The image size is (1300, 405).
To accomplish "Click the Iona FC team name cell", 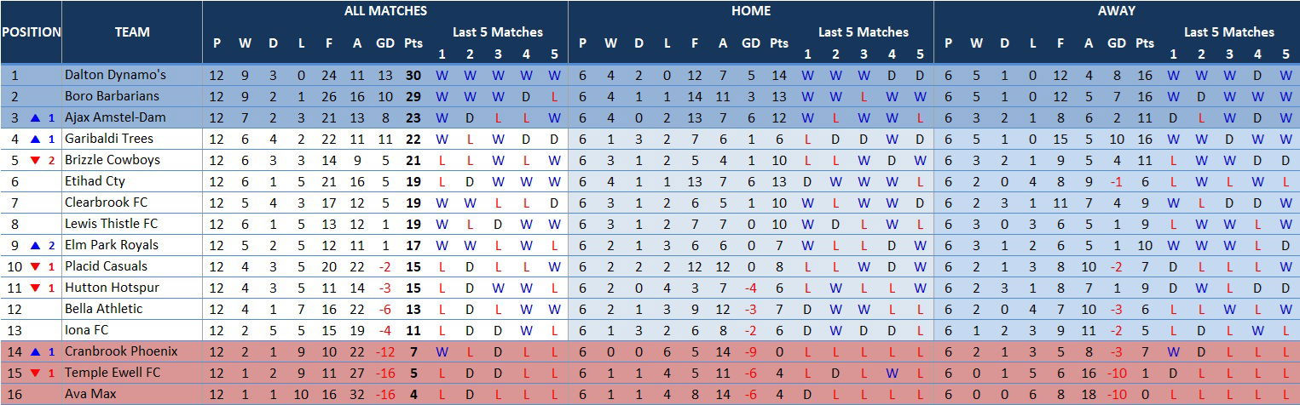I will 87,330.
